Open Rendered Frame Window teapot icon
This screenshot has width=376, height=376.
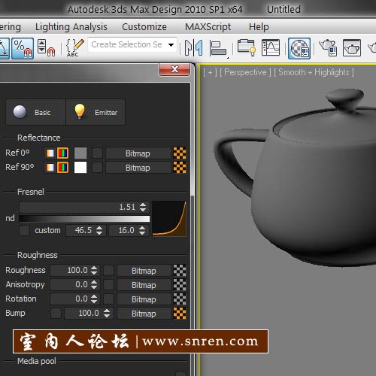pos(352,47)
